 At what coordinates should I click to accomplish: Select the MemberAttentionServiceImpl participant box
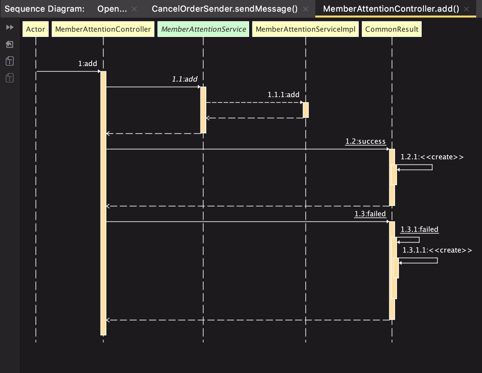(x=306, y=29)
